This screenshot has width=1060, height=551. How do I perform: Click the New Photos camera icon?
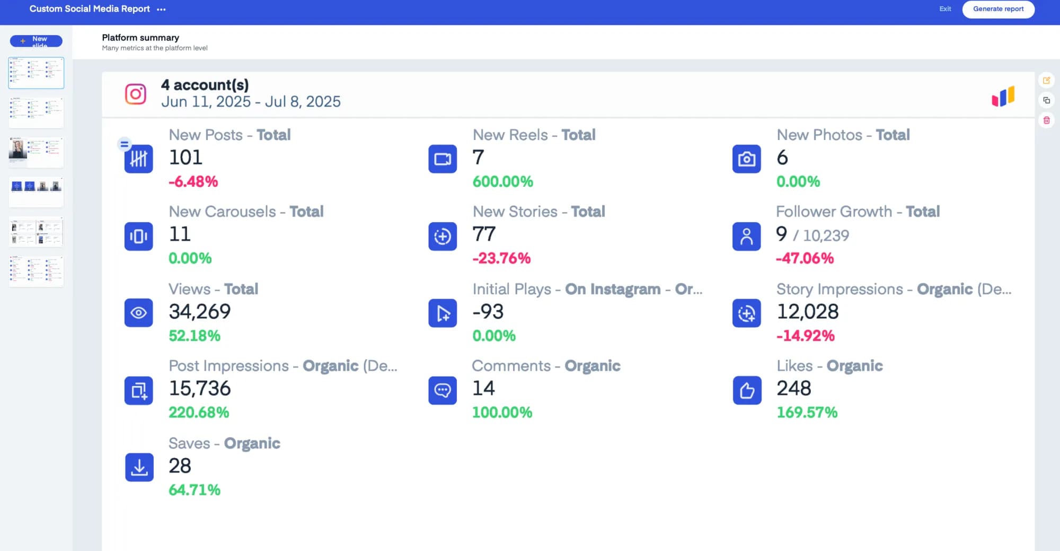tap(746, 159)
